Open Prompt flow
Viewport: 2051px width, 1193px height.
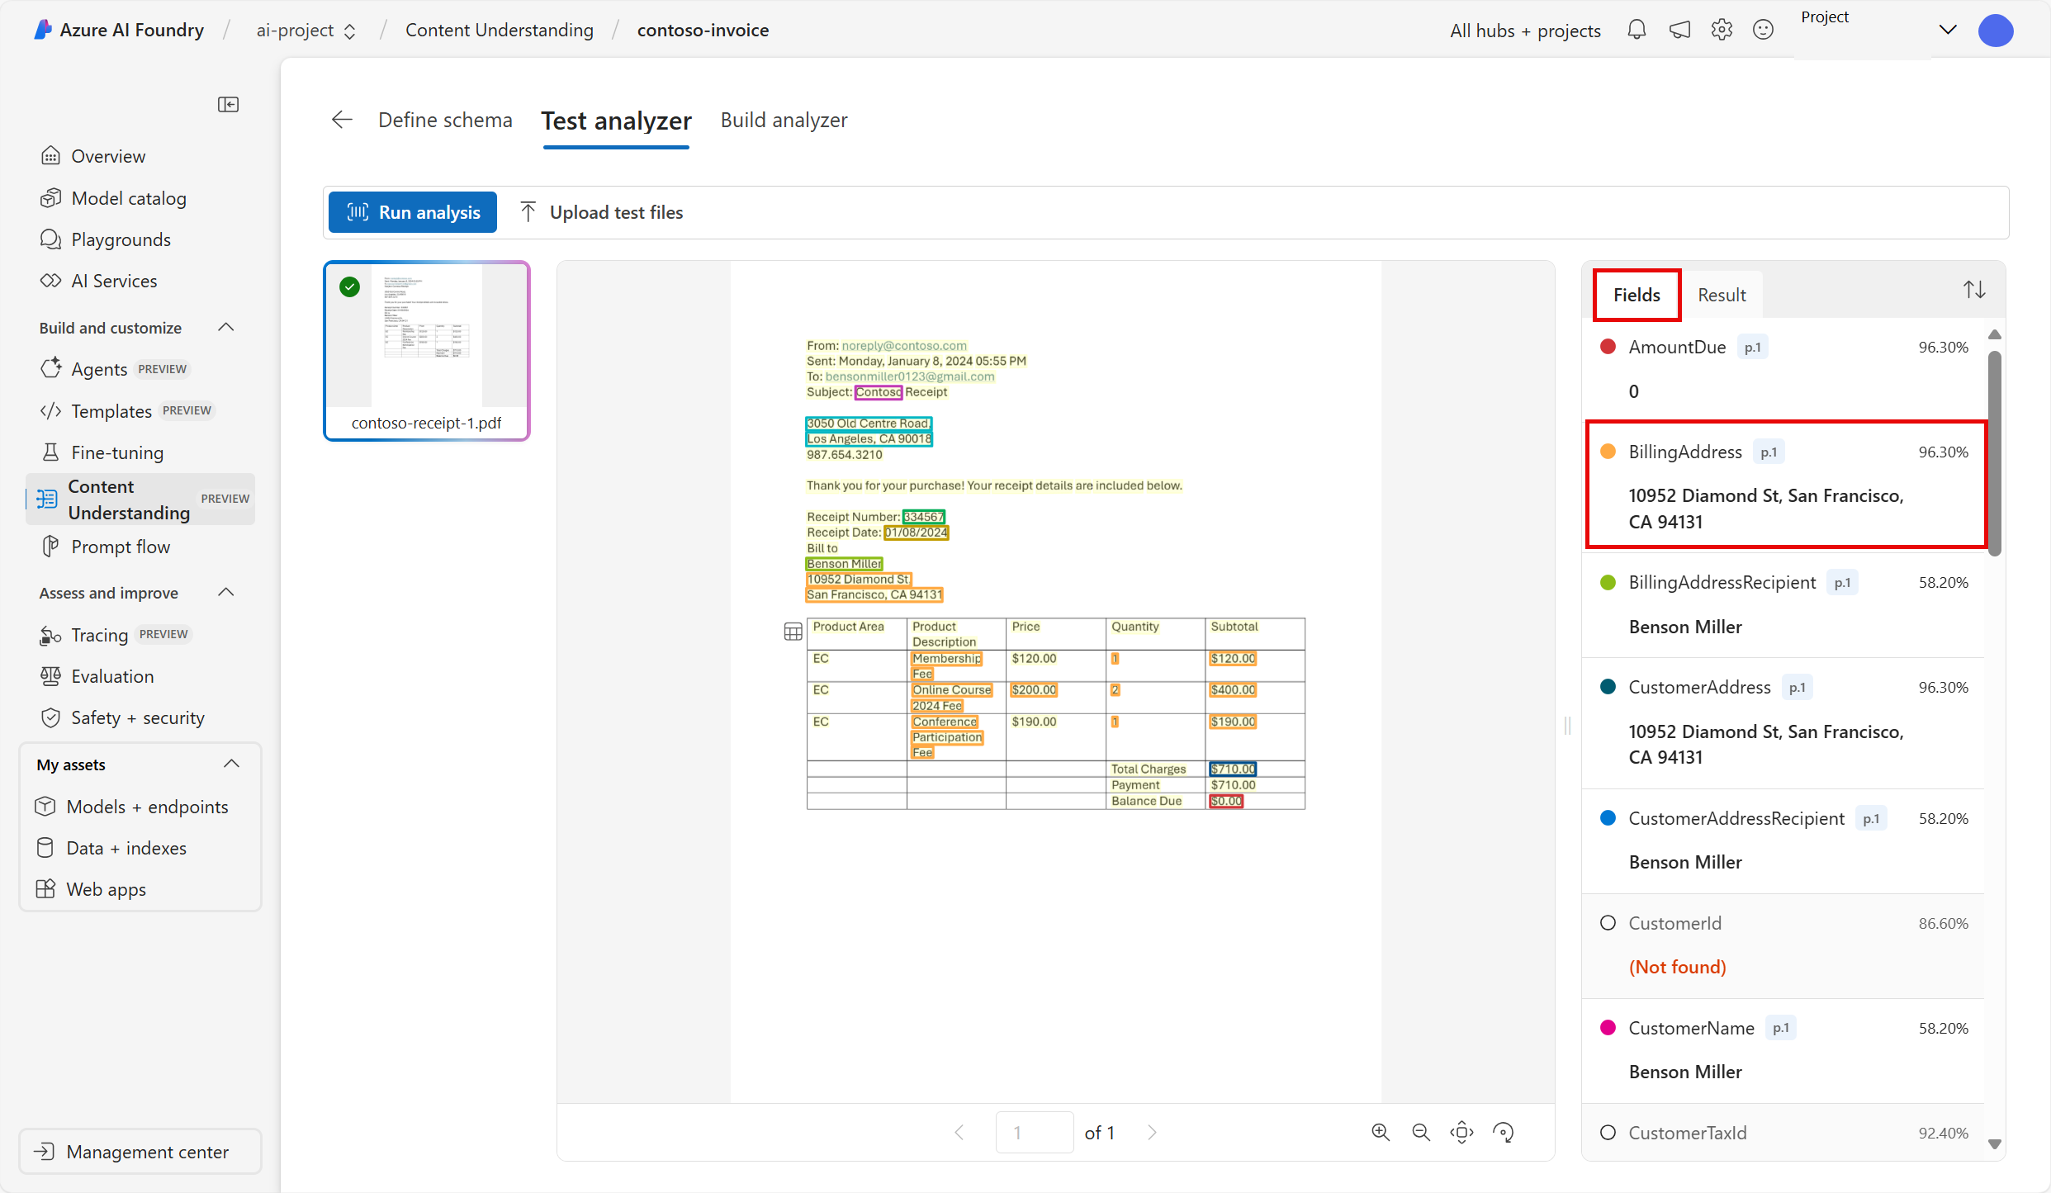click(x=105, y=547)
